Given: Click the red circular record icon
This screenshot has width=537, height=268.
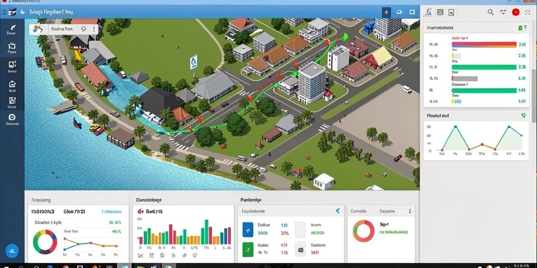Looking at the screenshot, I should [515, 13].
